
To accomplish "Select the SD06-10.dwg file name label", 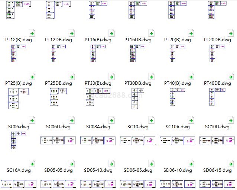I will click(x=178, y=170).
